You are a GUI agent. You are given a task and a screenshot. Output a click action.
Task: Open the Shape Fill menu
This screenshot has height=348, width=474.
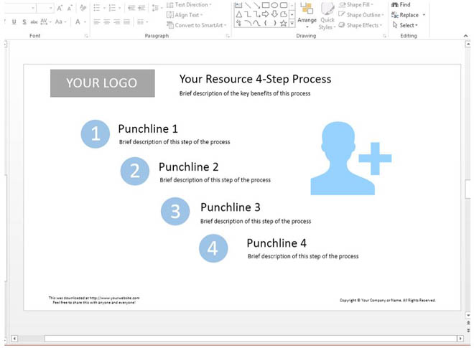point(356,5)
